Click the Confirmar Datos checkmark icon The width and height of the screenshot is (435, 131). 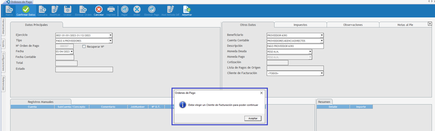click(26, 9)
